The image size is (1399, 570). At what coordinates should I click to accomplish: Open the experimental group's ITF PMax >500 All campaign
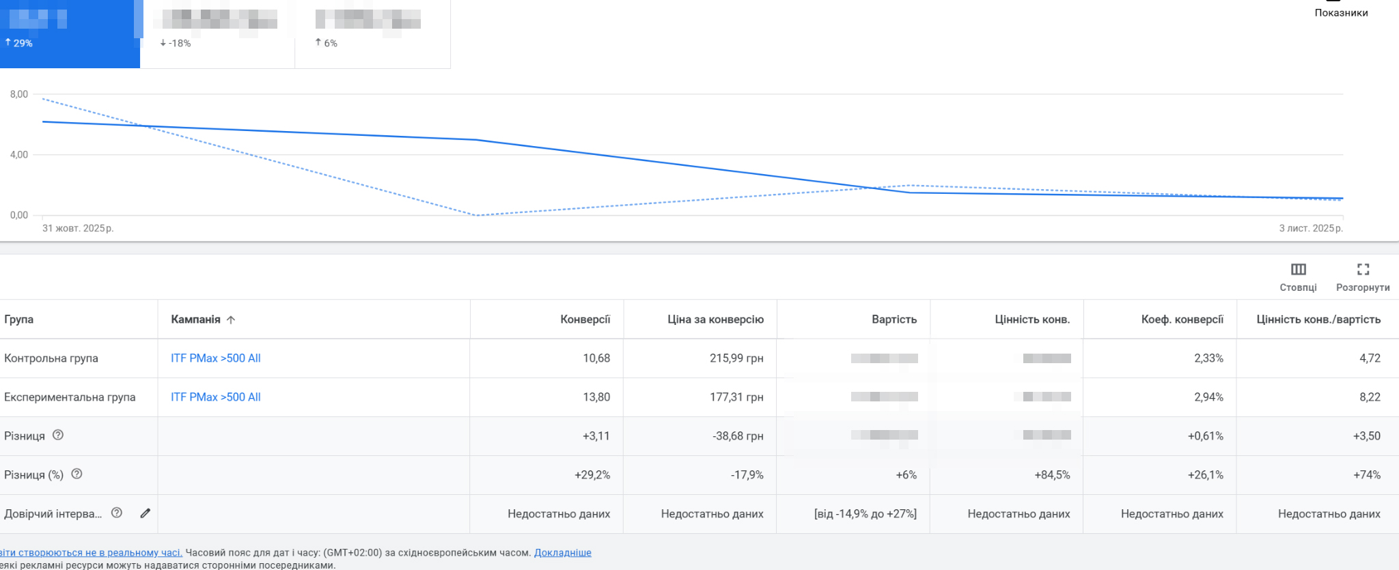pos(216,397)
